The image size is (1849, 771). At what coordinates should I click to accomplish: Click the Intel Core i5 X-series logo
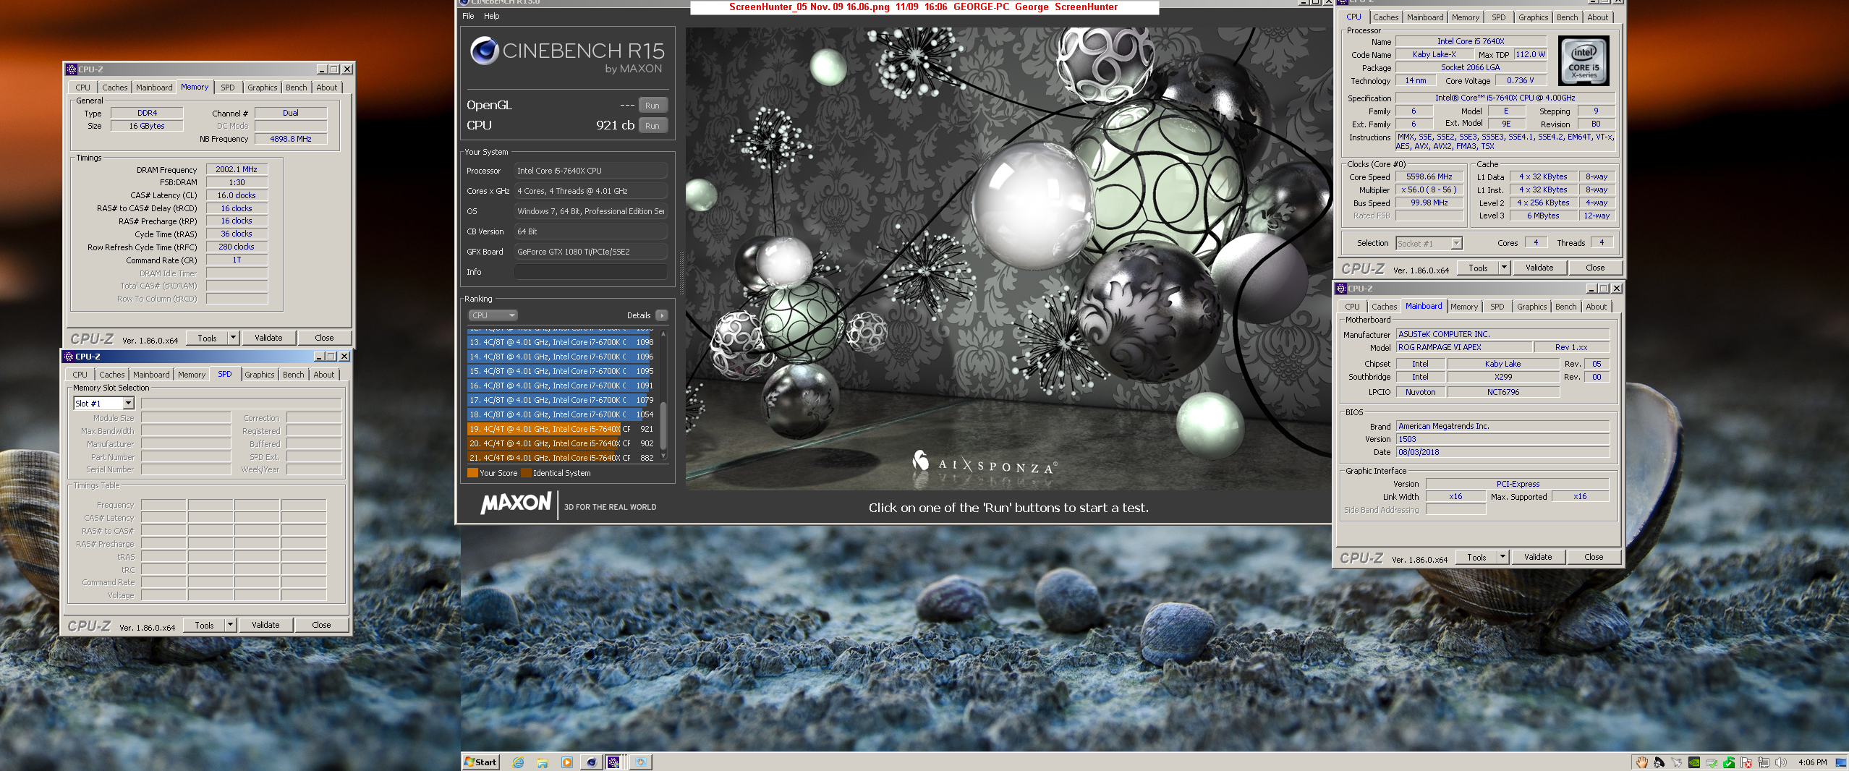tap(1583, 61)
